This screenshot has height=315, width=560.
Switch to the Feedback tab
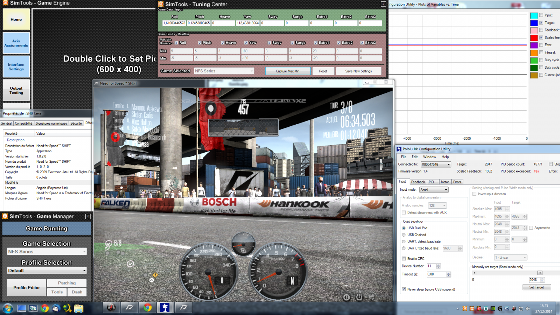(x=418, y=182)
